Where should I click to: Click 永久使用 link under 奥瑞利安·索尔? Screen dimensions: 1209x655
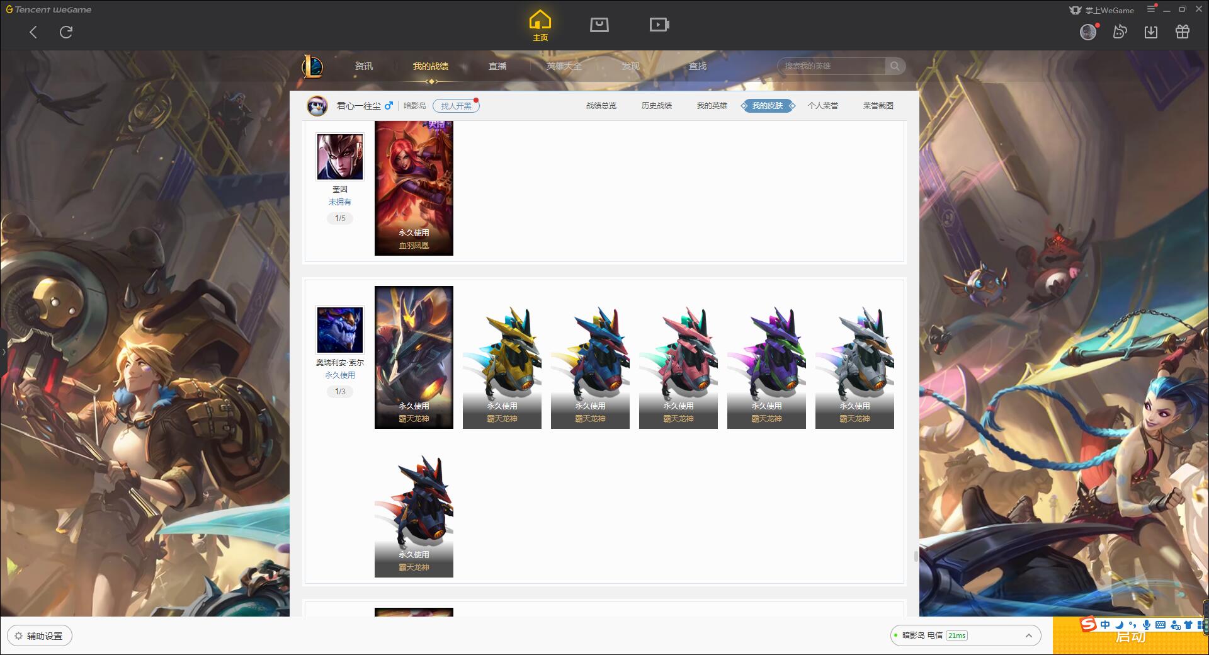point(340,375)
